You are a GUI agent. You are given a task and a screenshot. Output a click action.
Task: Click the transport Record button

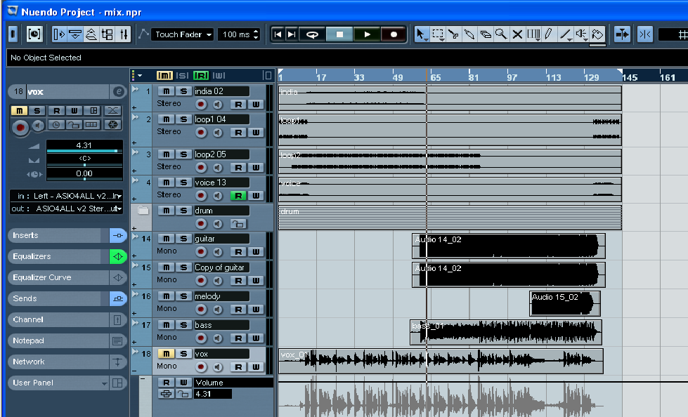point(394,34)
